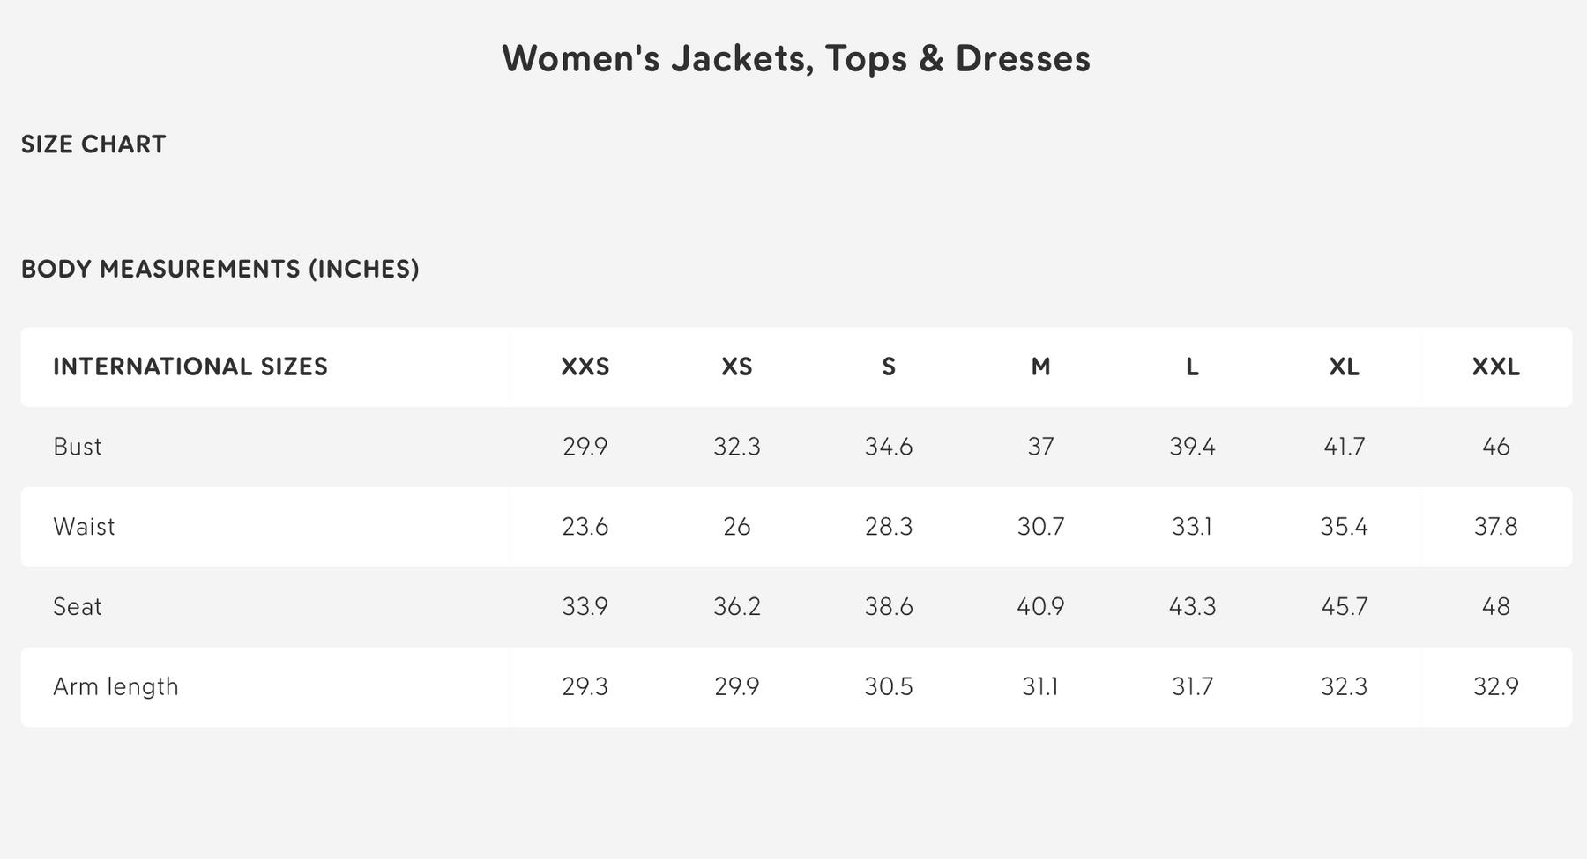
Task: Select the M size column header
Action: coord(1040,367)
